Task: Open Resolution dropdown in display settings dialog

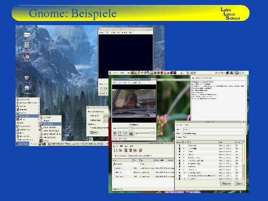Action: click(106, 116)
